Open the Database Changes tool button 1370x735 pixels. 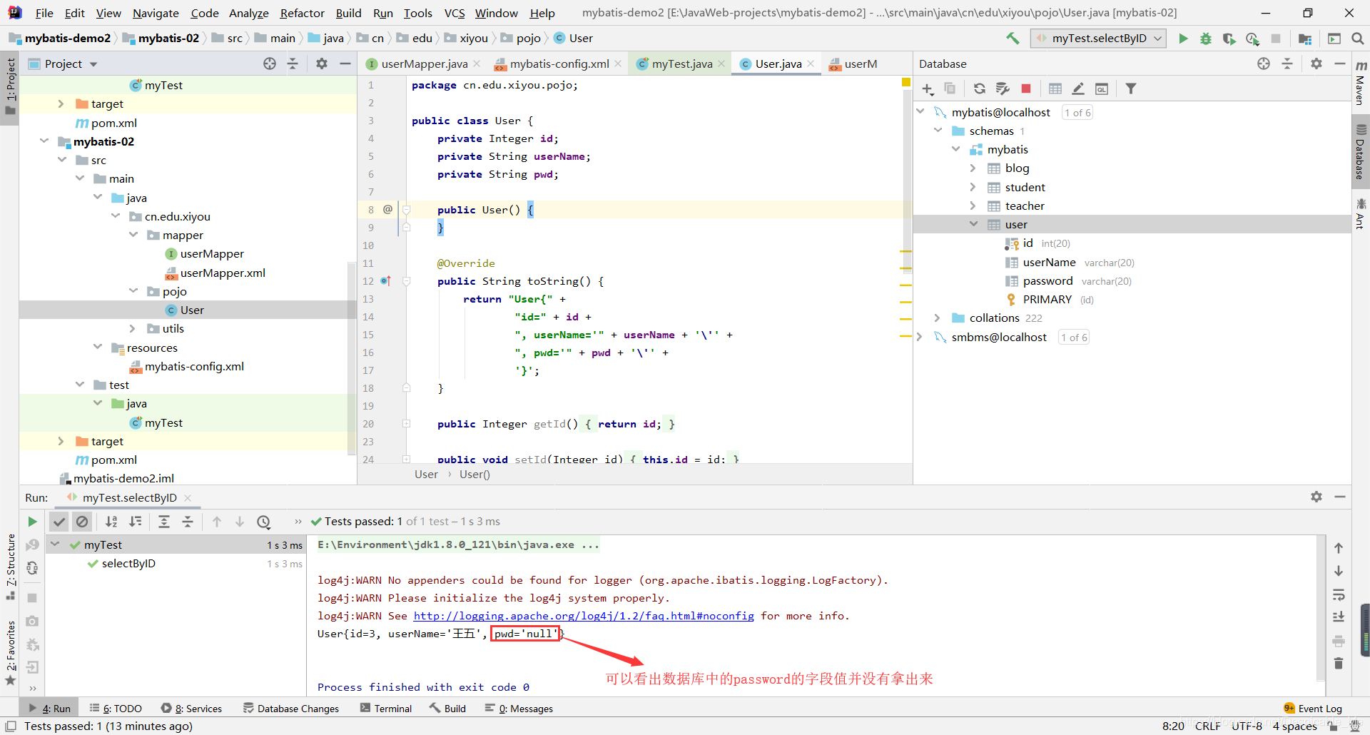point(291,709)
